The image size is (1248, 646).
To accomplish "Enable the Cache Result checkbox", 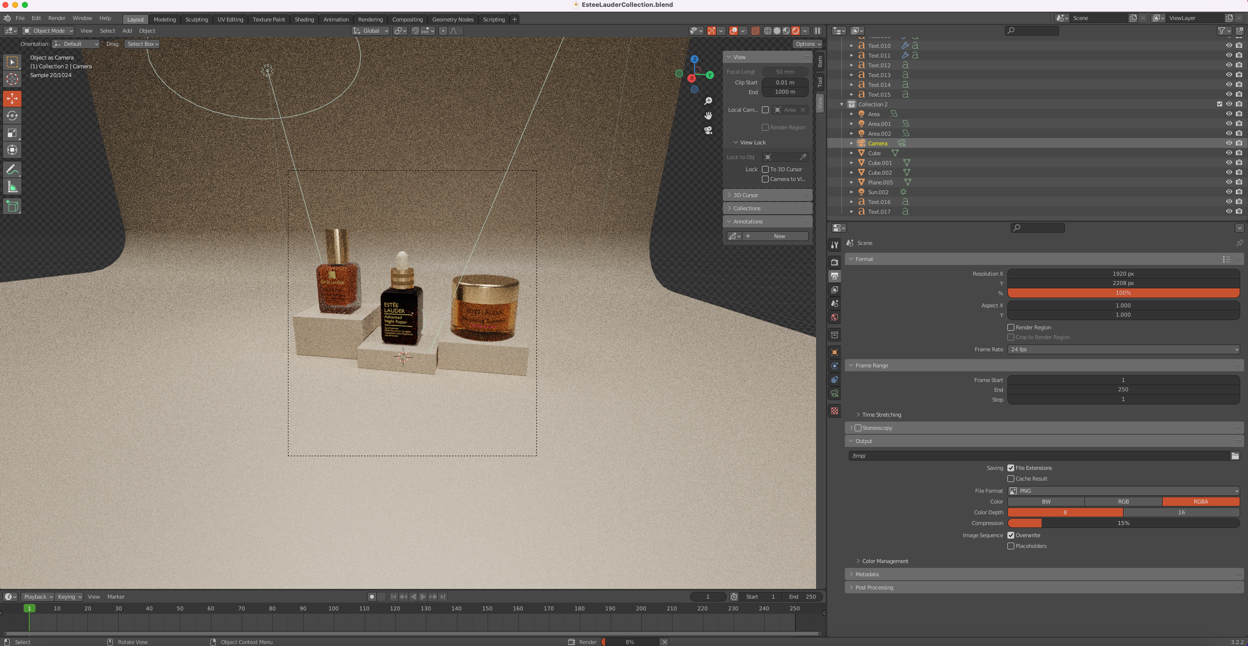I will click(1011, 479).
